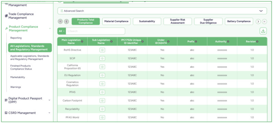Click the EU Regulation cell
The height and width of the screenshot is (123, 273).
coord(73,75)
